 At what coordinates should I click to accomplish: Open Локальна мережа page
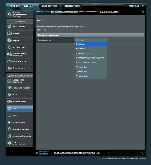click(20, 88)
